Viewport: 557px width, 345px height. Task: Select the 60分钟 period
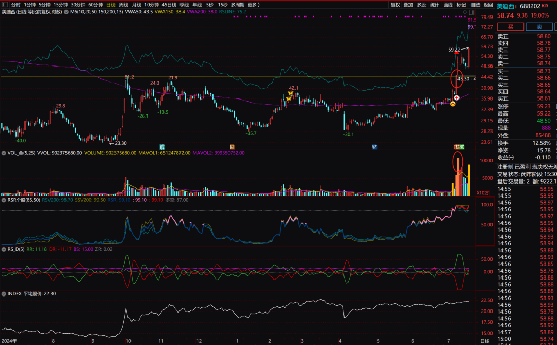click(95, 5)
